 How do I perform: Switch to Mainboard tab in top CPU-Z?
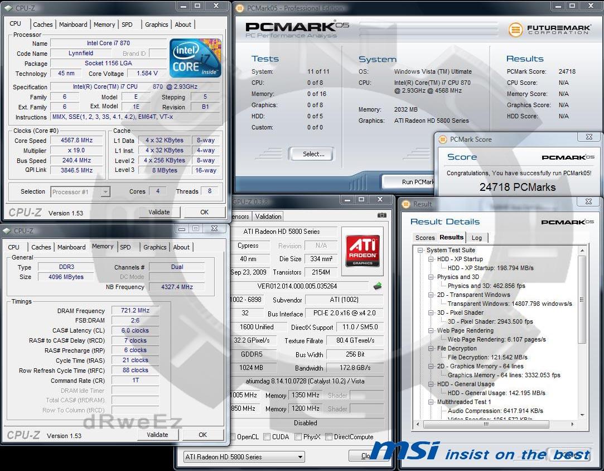(73, 25)
